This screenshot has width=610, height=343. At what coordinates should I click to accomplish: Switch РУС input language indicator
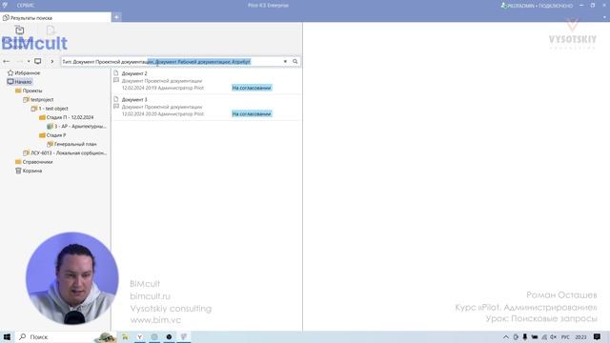565,337
